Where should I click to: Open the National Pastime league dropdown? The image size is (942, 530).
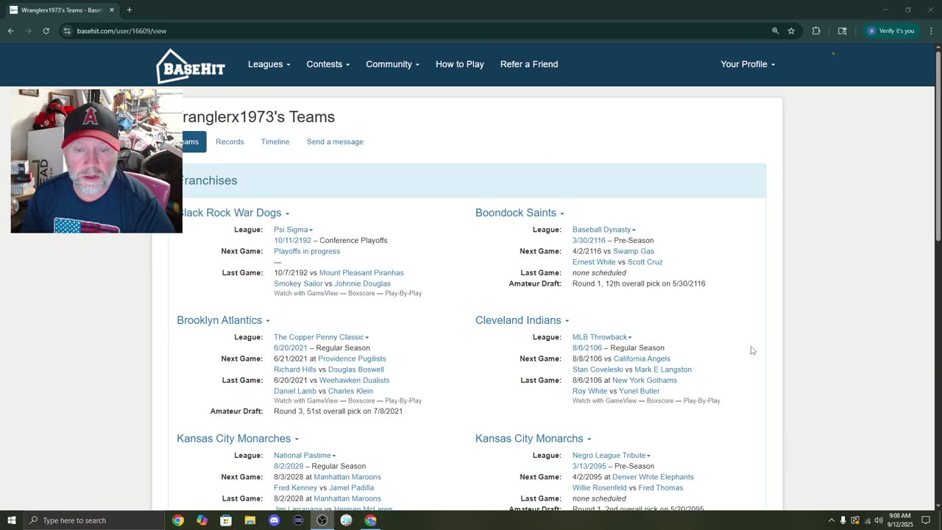pos(305,456)
